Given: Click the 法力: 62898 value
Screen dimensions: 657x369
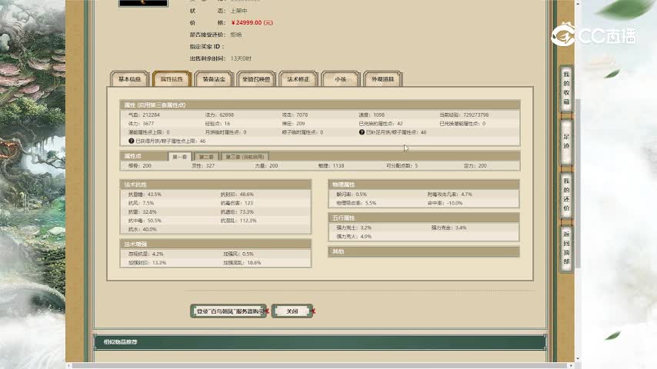Looking at the screenshot, I should click(x=219, y=115).
